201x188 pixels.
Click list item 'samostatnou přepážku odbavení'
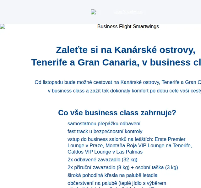click(x=104, y=124)
